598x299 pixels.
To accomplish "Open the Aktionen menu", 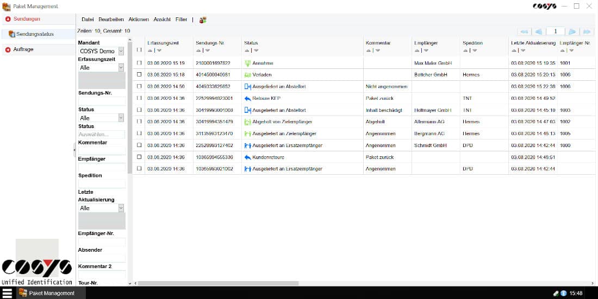I will click(x=139, y=20).
